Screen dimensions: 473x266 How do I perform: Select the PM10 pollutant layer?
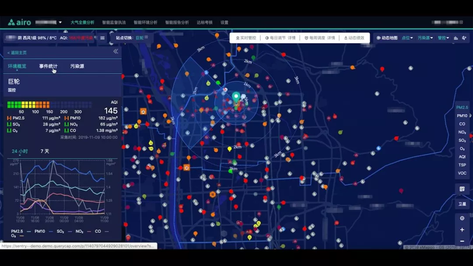pyautogui.click(x=462, y=116)
